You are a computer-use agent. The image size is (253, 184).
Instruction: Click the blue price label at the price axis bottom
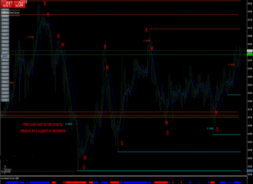click(x=250, y=171)
